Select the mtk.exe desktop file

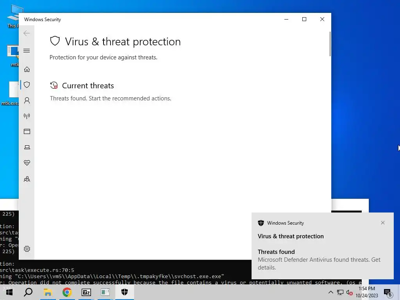point(10,93)
